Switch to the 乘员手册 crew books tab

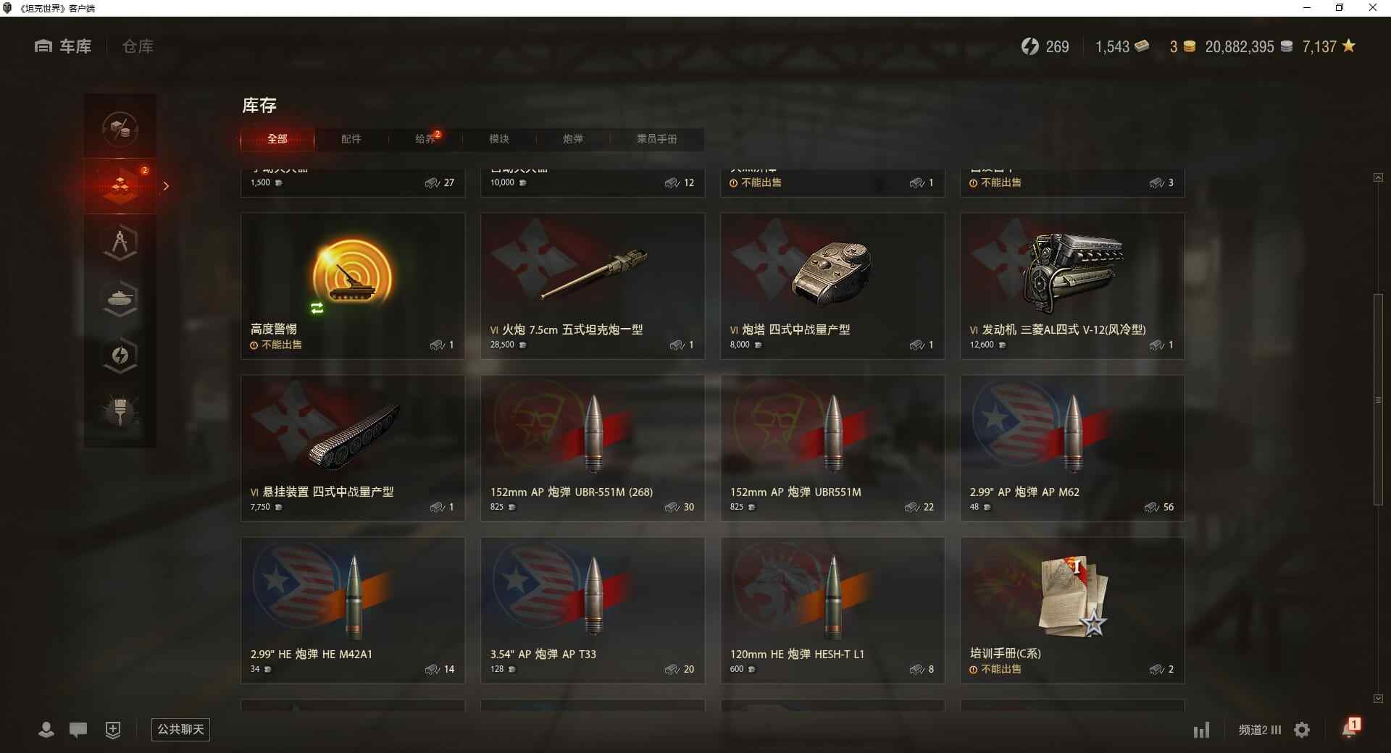coord(657,139)
